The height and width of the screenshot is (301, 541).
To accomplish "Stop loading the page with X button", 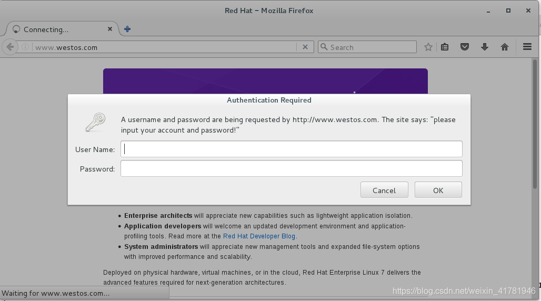I will (305, 47).
